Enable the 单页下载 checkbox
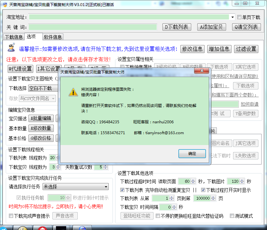The image size is (267, 230). pos(240,17)
